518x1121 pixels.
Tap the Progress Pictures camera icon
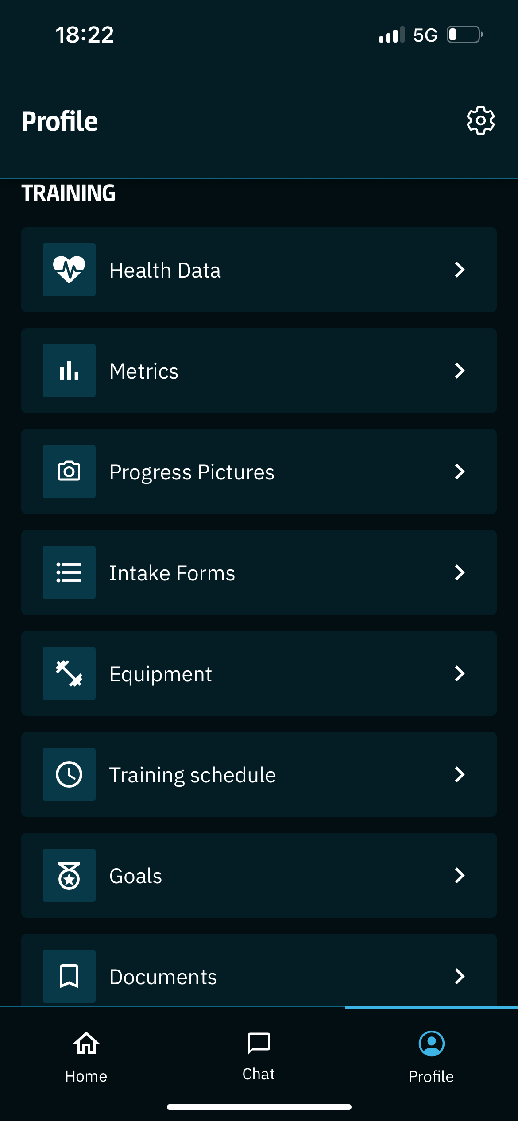pos(69,472)
